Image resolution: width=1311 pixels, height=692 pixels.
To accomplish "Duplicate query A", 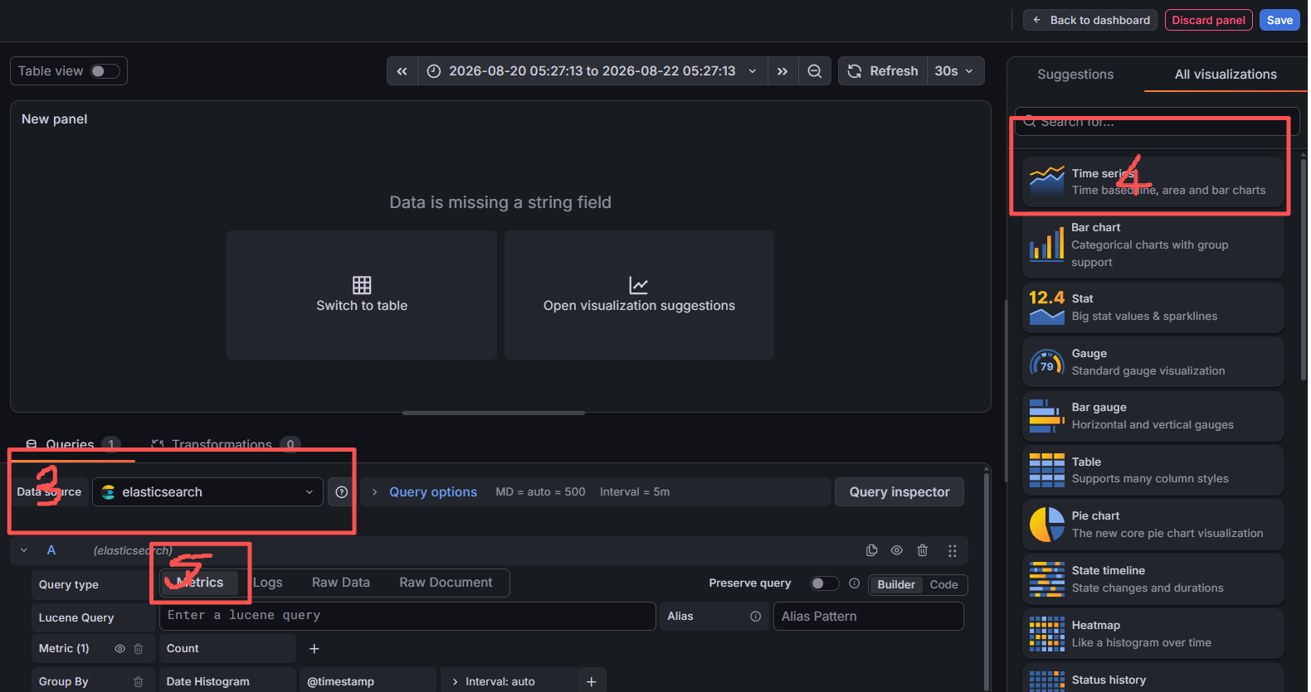I will 871,550.
